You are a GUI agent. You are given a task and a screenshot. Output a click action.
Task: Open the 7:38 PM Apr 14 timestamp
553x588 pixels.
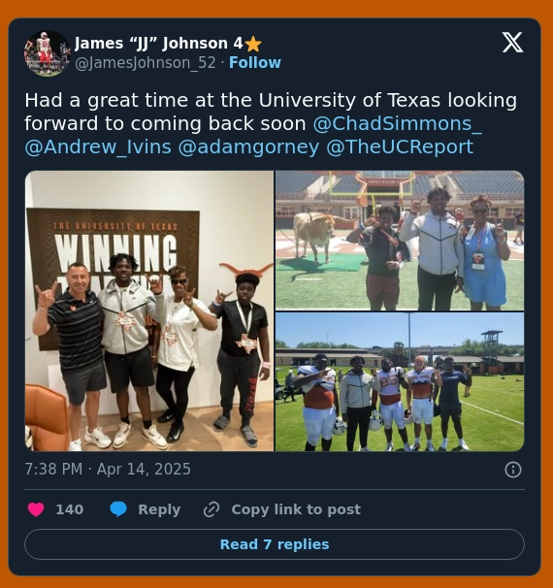pos(108,469)
